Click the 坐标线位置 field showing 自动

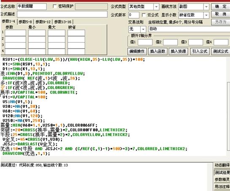coord(189,29)
